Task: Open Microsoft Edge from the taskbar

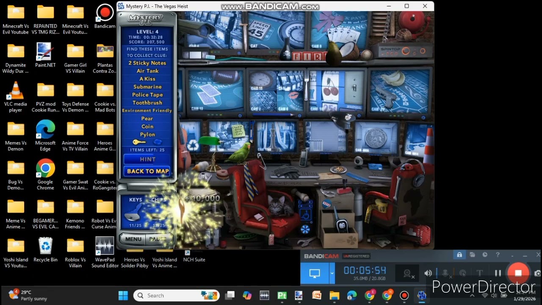Action: 352,295
